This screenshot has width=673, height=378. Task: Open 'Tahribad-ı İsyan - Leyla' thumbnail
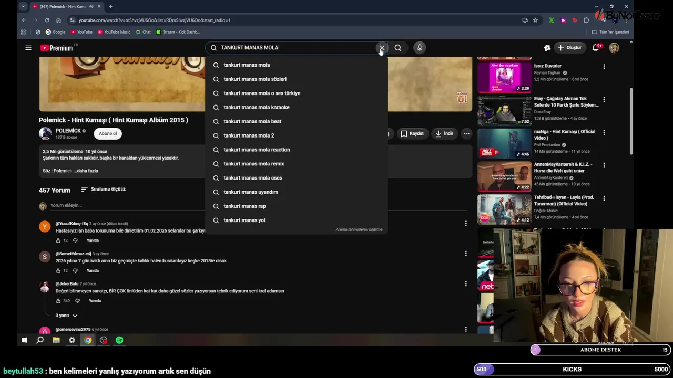(504, 209)
